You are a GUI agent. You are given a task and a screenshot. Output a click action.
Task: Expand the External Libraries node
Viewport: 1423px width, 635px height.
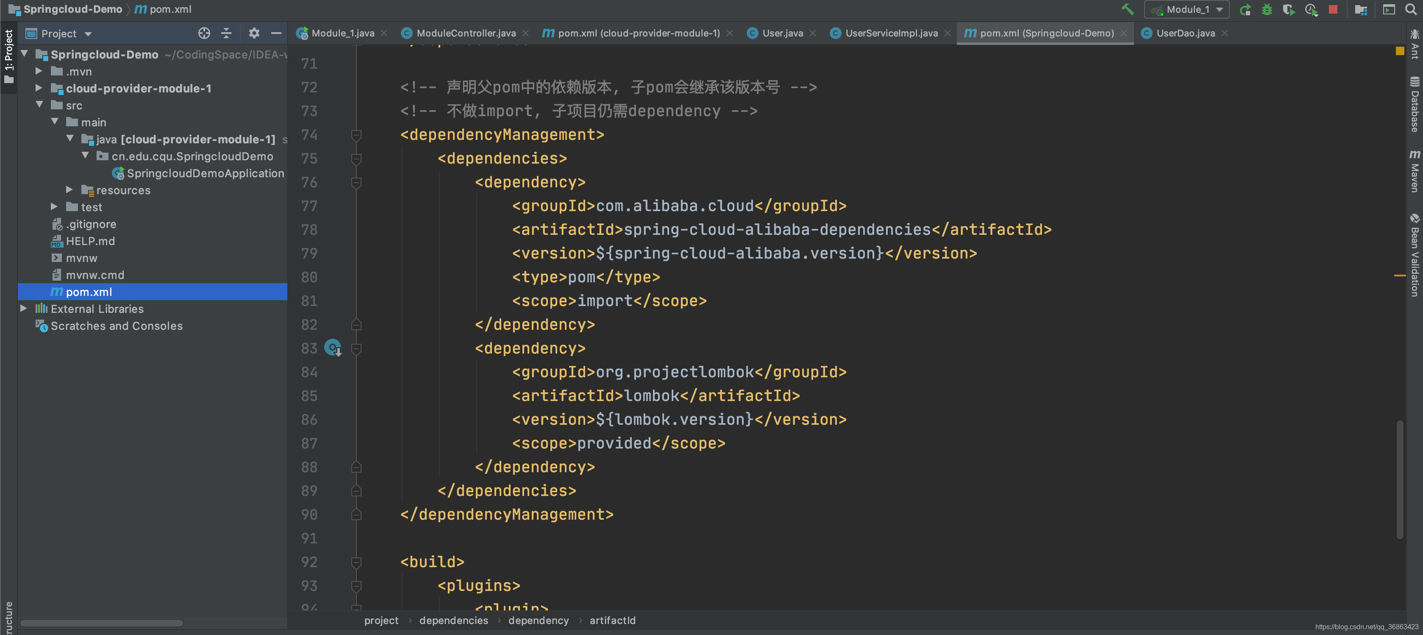tap(24, 308)
